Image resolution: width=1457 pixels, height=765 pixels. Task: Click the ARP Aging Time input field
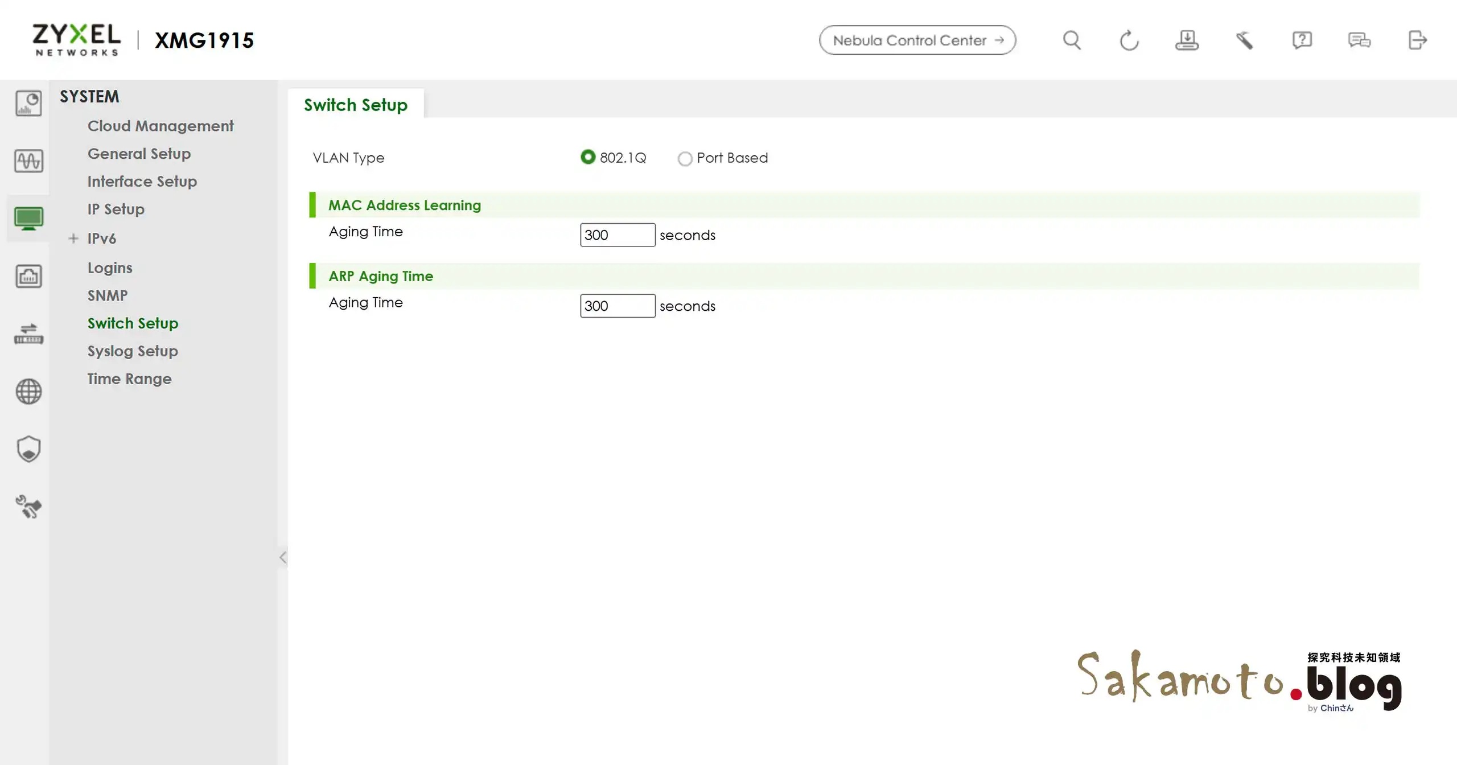click(617, 306)
